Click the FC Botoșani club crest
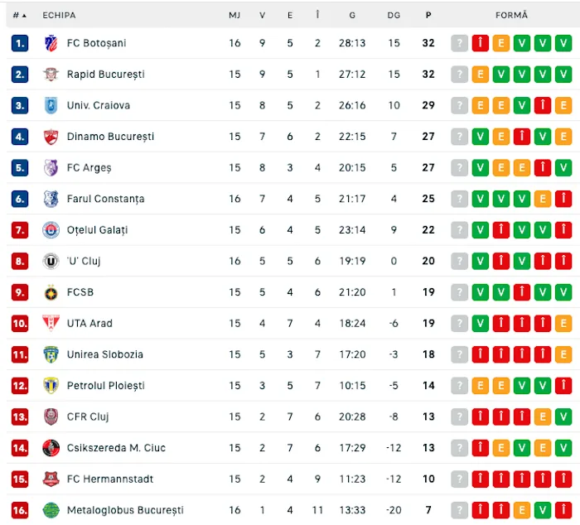The height and width of the screenshot is (525, 580). click(51, 43)
